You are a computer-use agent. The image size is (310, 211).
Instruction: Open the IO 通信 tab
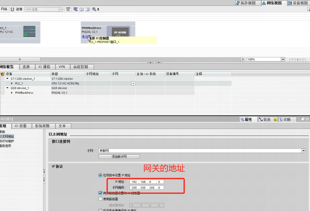tap(44, 67)
